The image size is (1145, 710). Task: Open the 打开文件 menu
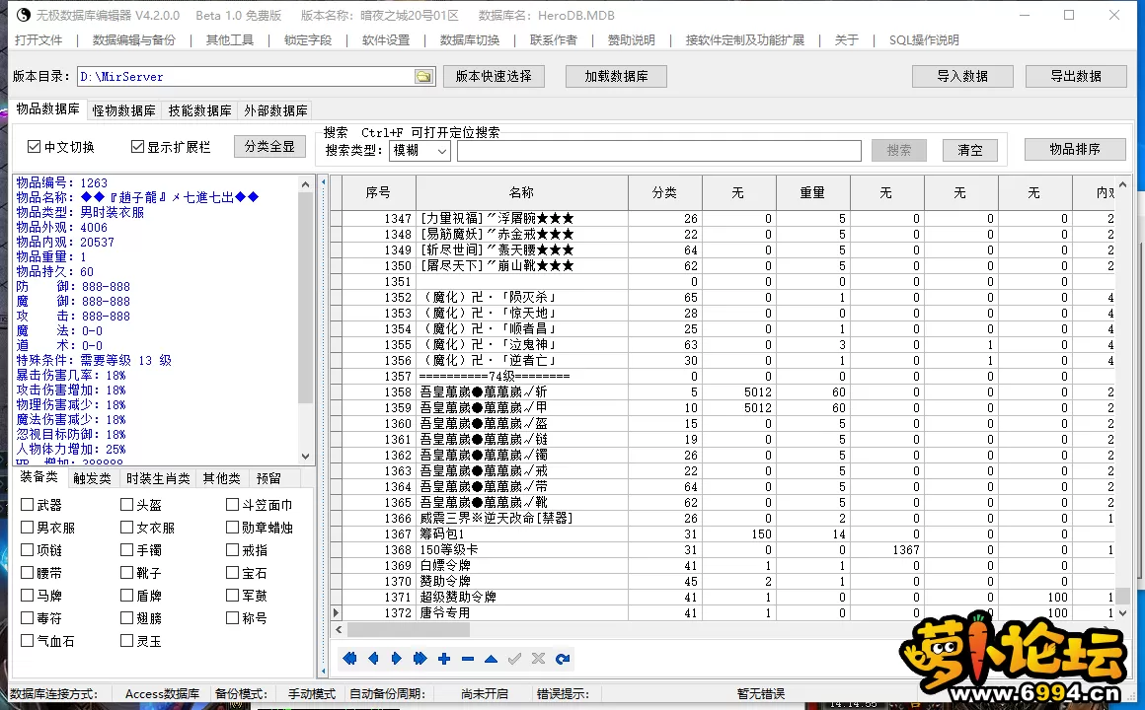point(38,40)
